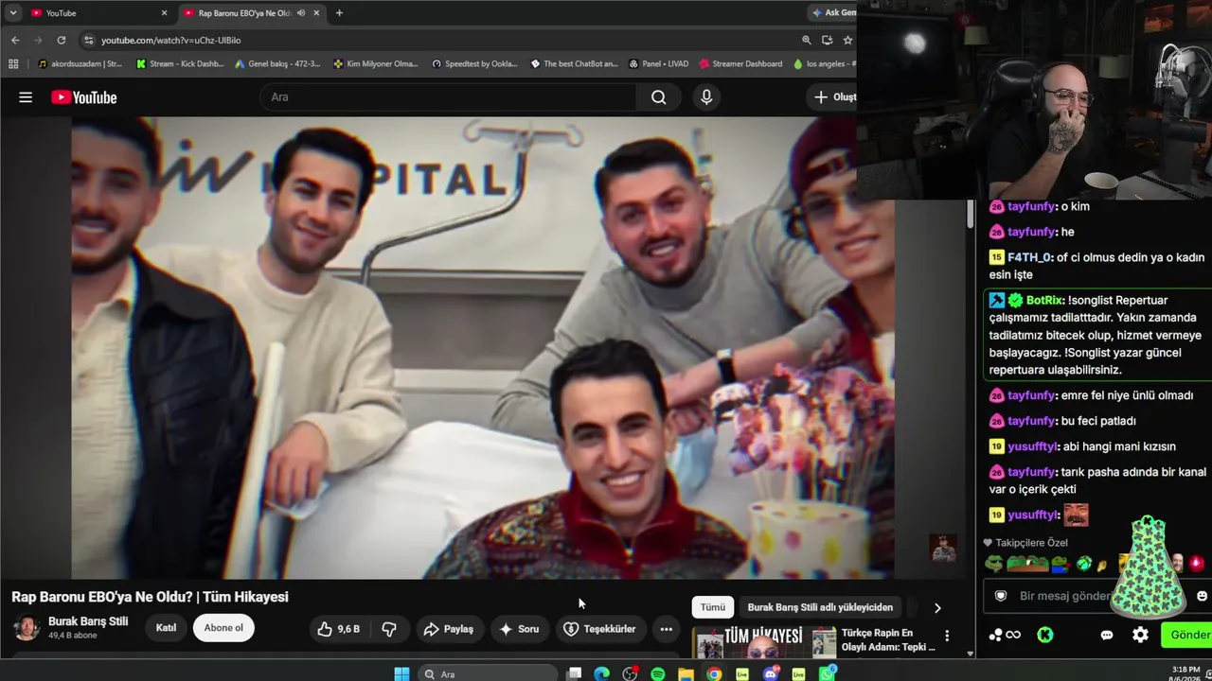Screen dimensions: 1212x681
Task: Open WhatsApp from the taskbar
Action: (828, 673)
